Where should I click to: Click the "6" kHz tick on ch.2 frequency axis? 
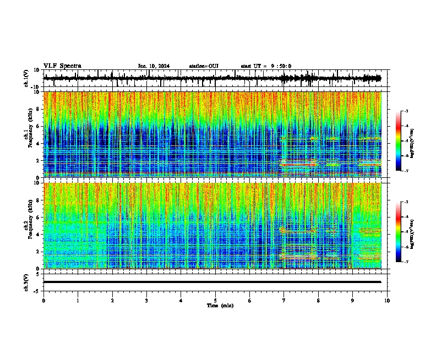[39, 218]
